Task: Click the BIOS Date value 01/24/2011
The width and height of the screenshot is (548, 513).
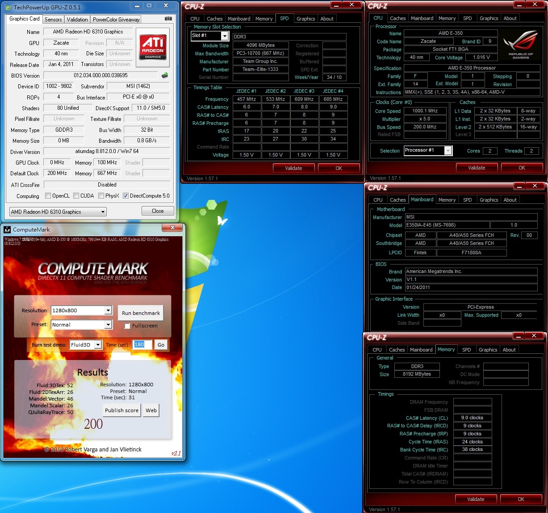Action: click(x=471, y=288)
